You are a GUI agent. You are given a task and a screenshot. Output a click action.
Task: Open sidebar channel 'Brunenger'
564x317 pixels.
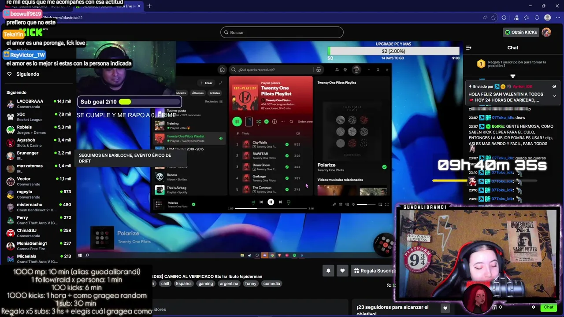pyautogui.click(x=39, y=155)
